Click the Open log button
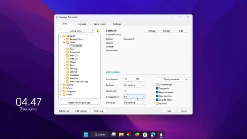Image resolution: width=247 pixels, height=139 pixels. click(x=98, y=111)
